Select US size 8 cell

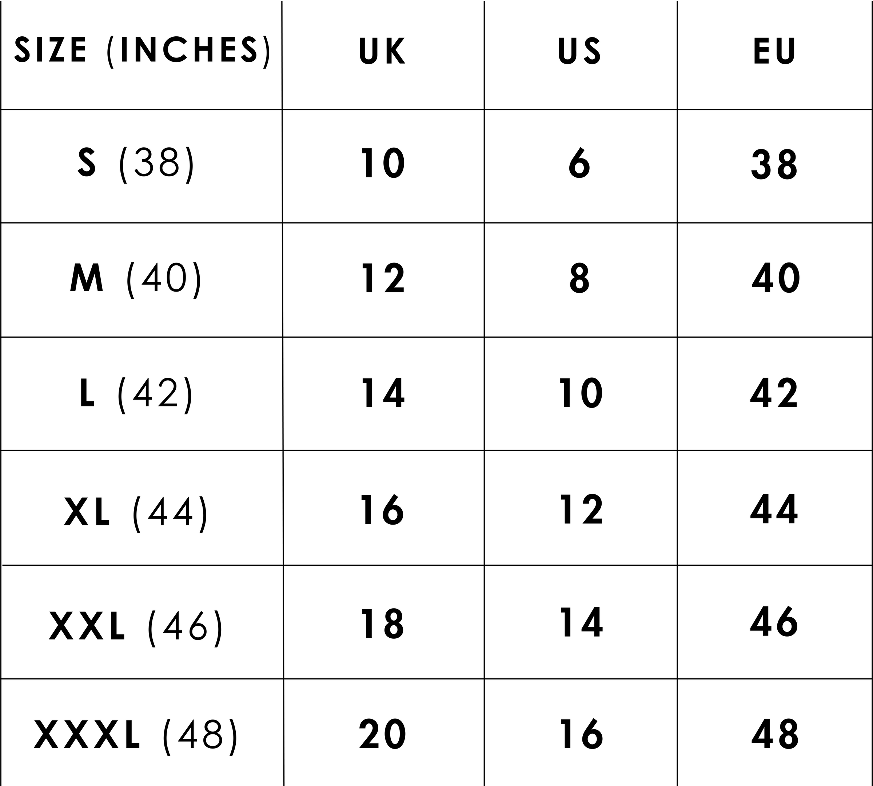[579, 278]
